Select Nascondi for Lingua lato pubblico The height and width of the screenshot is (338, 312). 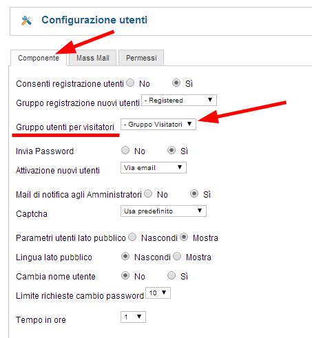(125, 256)
